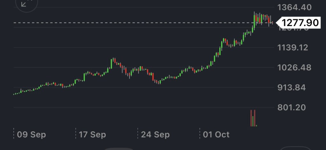Image resolution: width=326 pixels, height=150 pixels.
Task: Click the rightmost candlestick on the chart
Action: click(272, 23)
